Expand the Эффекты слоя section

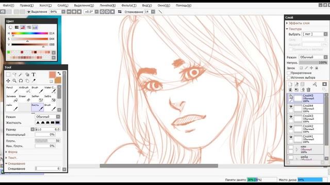pyautogui.click(x=299, y=23)
